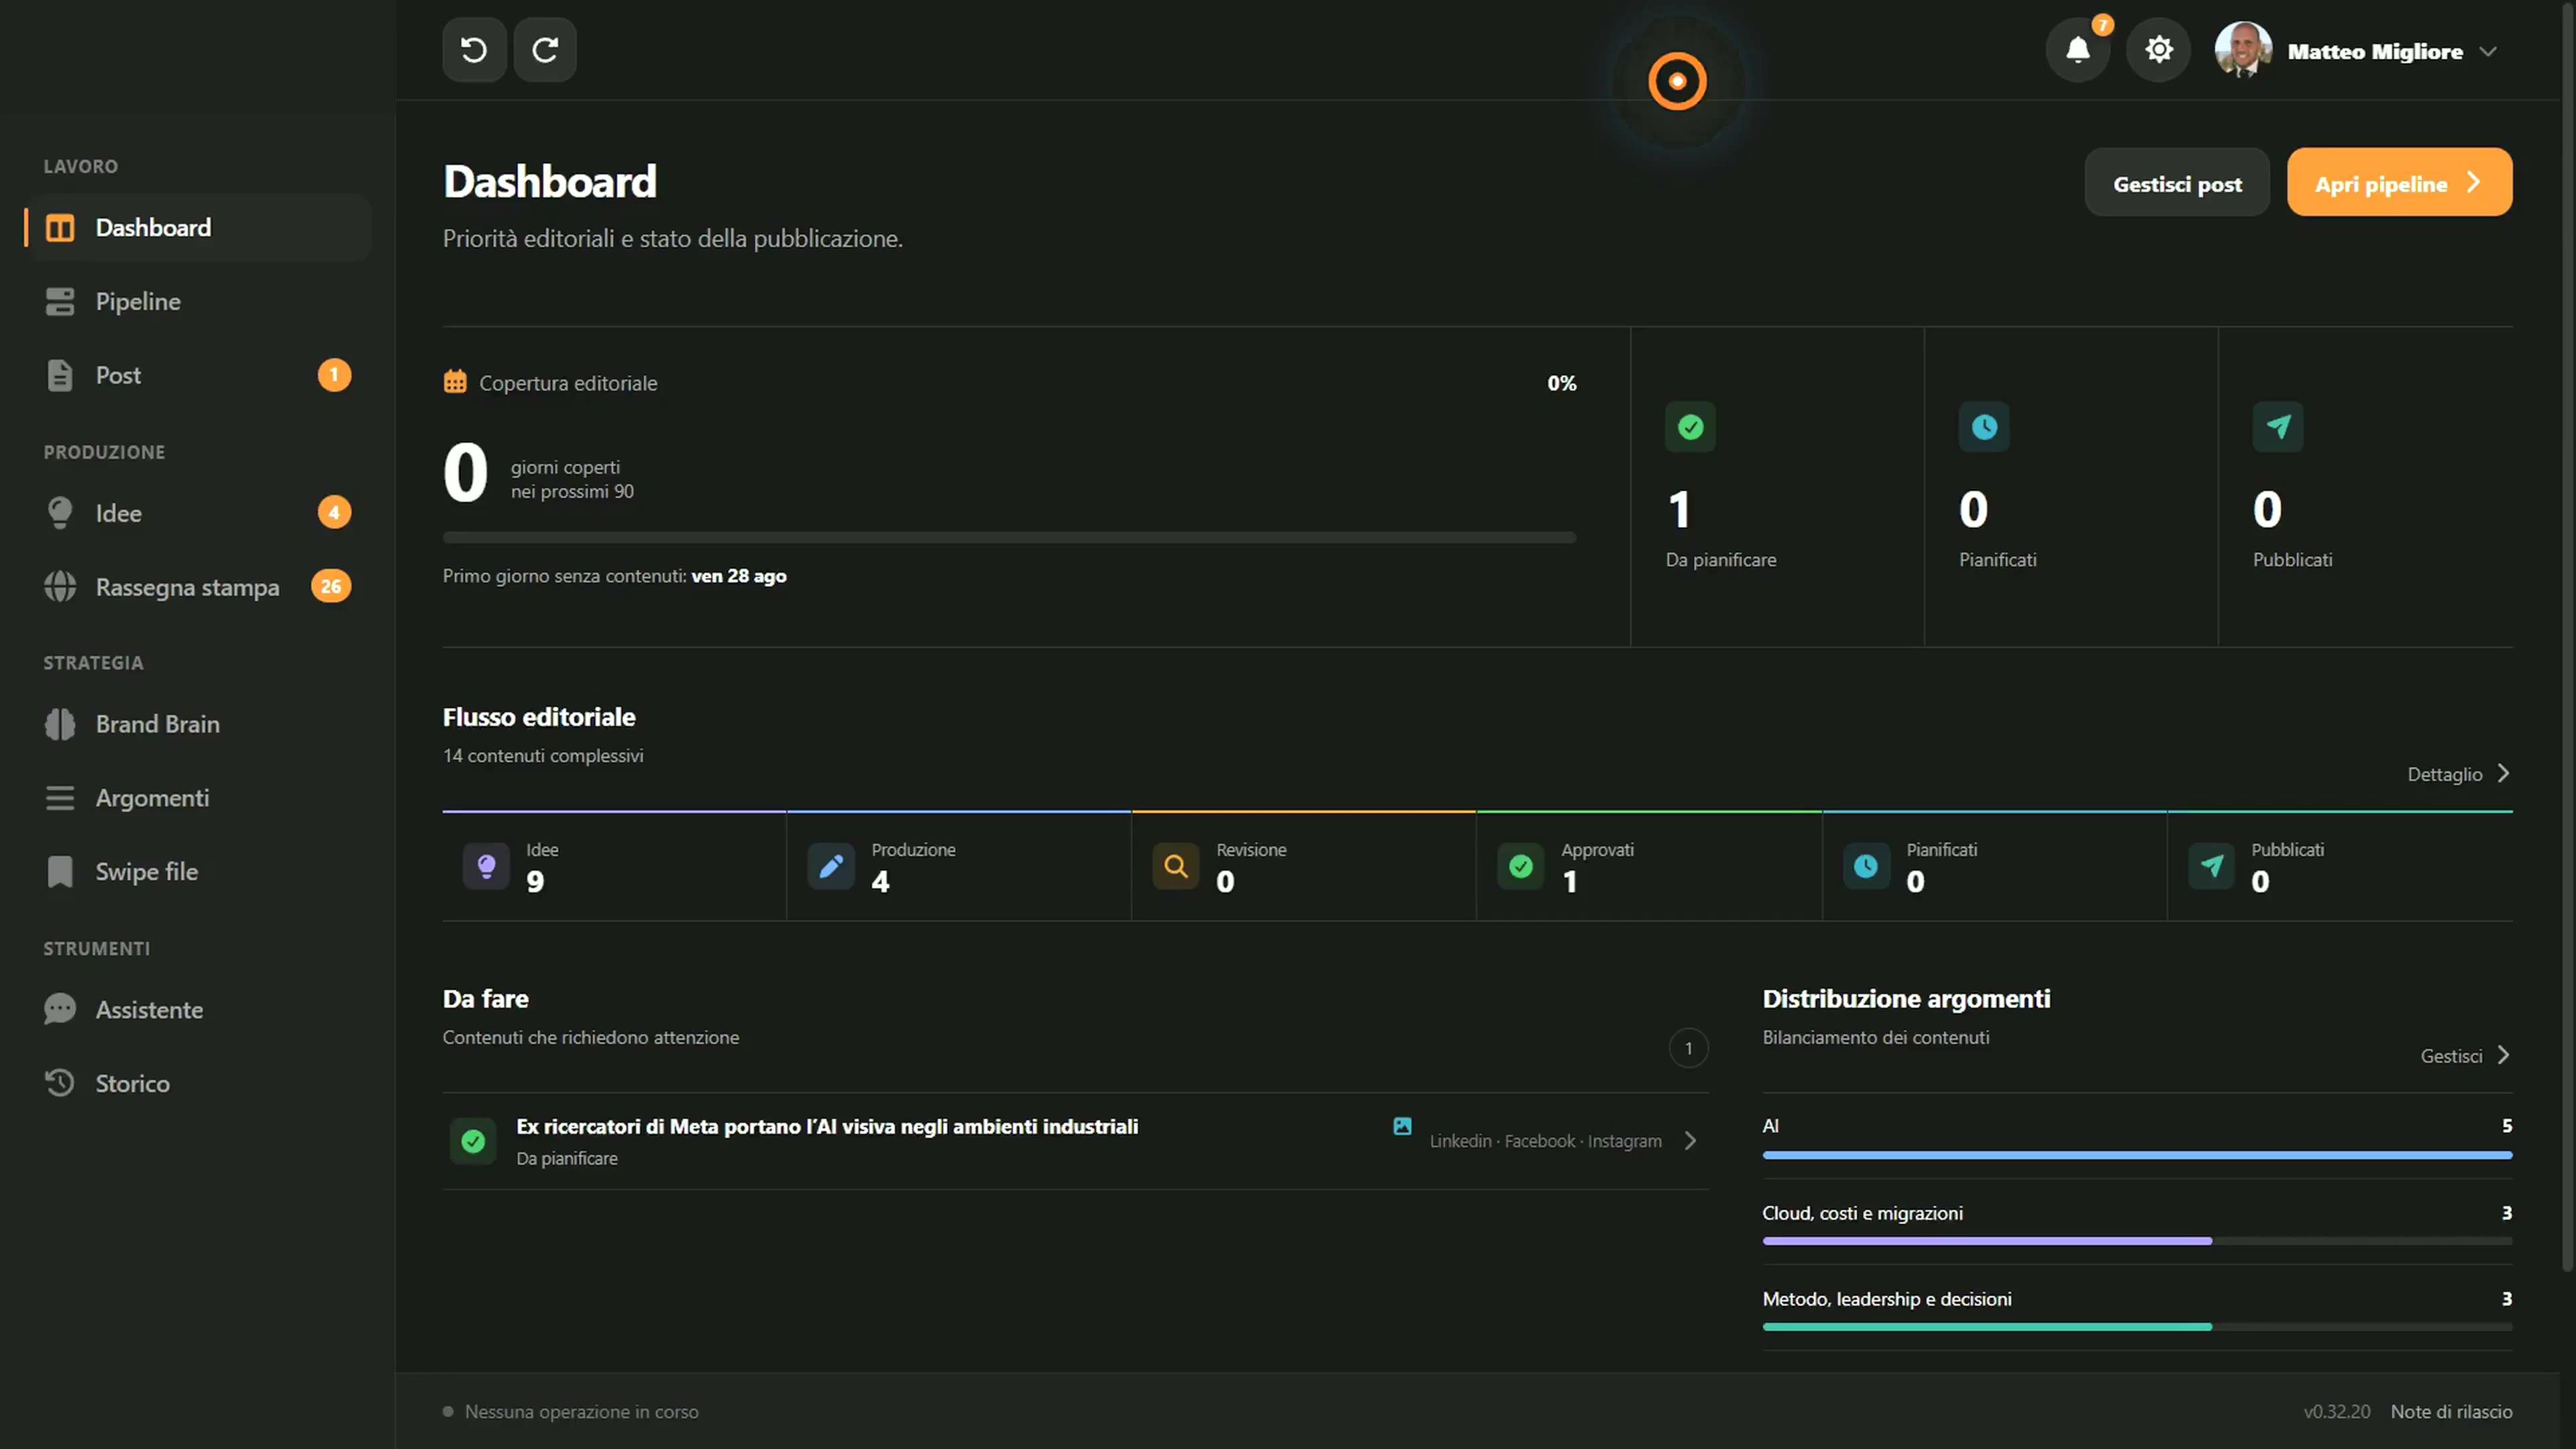2576x1449 pixels.
Task: Select the Post sidebar menu item
Action: point(198,375)
